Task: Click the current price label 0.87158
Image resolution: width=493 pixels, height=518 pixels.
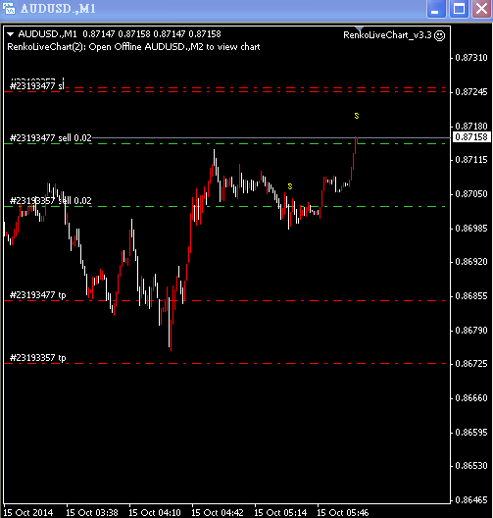Action: click(471, 136)
